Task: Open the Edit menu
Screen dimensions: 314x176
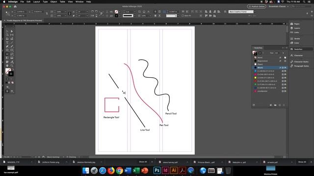Action: [x=28, y=1]
